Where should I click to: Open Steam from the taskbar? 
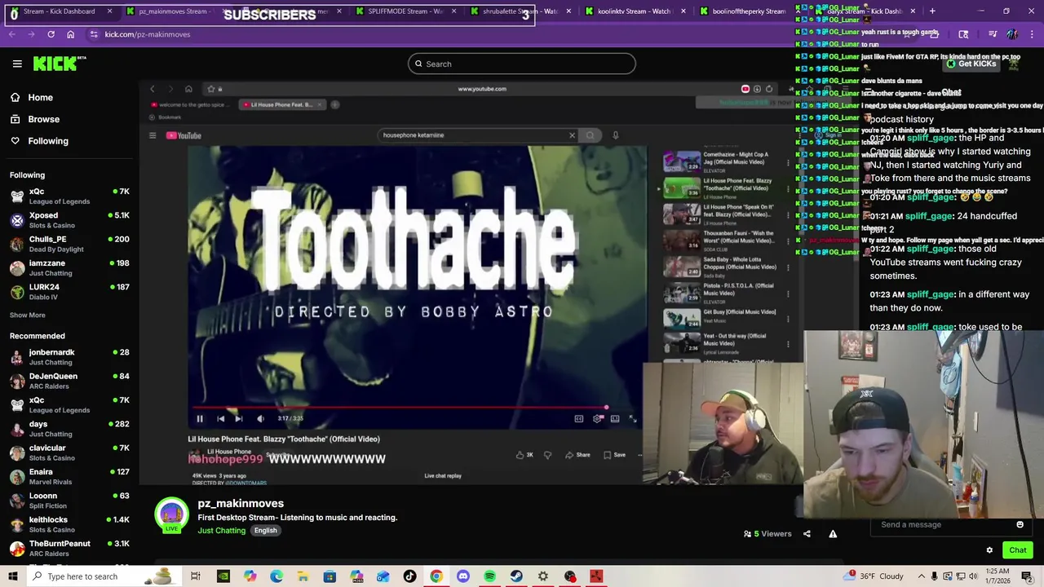click(x=516, y=576)
